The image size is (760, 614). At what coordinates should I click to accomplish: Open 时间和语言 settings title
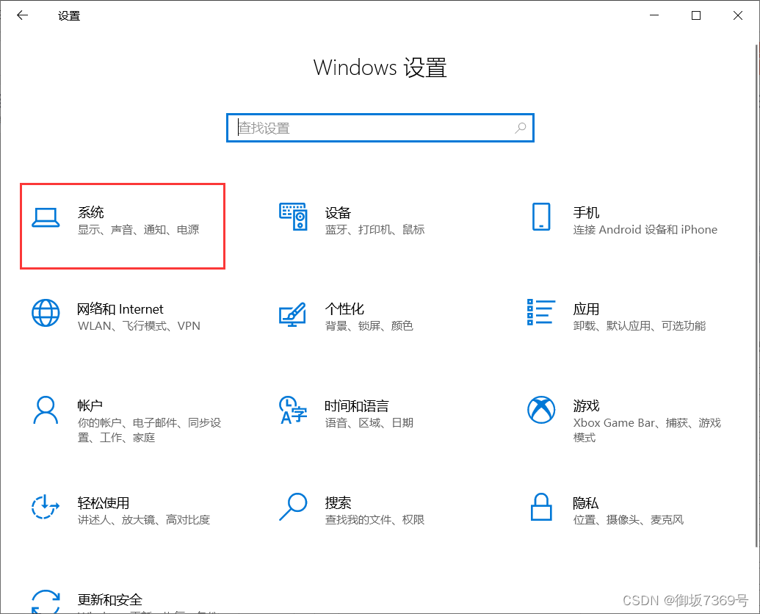(357, 405)
